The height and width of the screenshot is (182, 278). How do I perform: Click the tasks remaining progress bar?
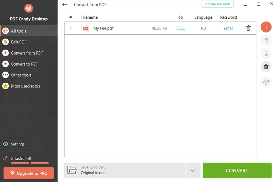pyautogui.click(x=30, y=163)
